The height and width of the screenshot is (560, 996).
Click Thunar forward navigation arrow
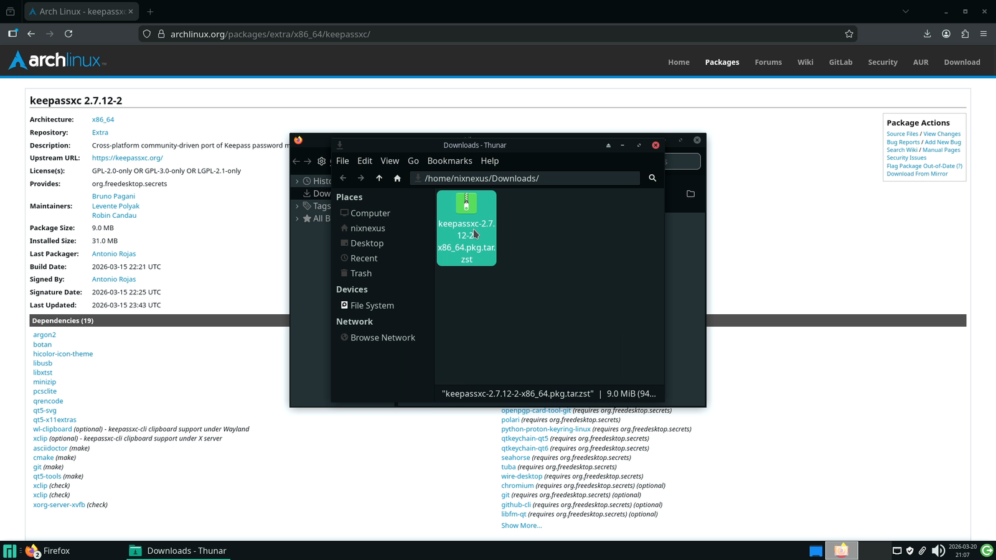pyautogui.click(x=361, y=178)
